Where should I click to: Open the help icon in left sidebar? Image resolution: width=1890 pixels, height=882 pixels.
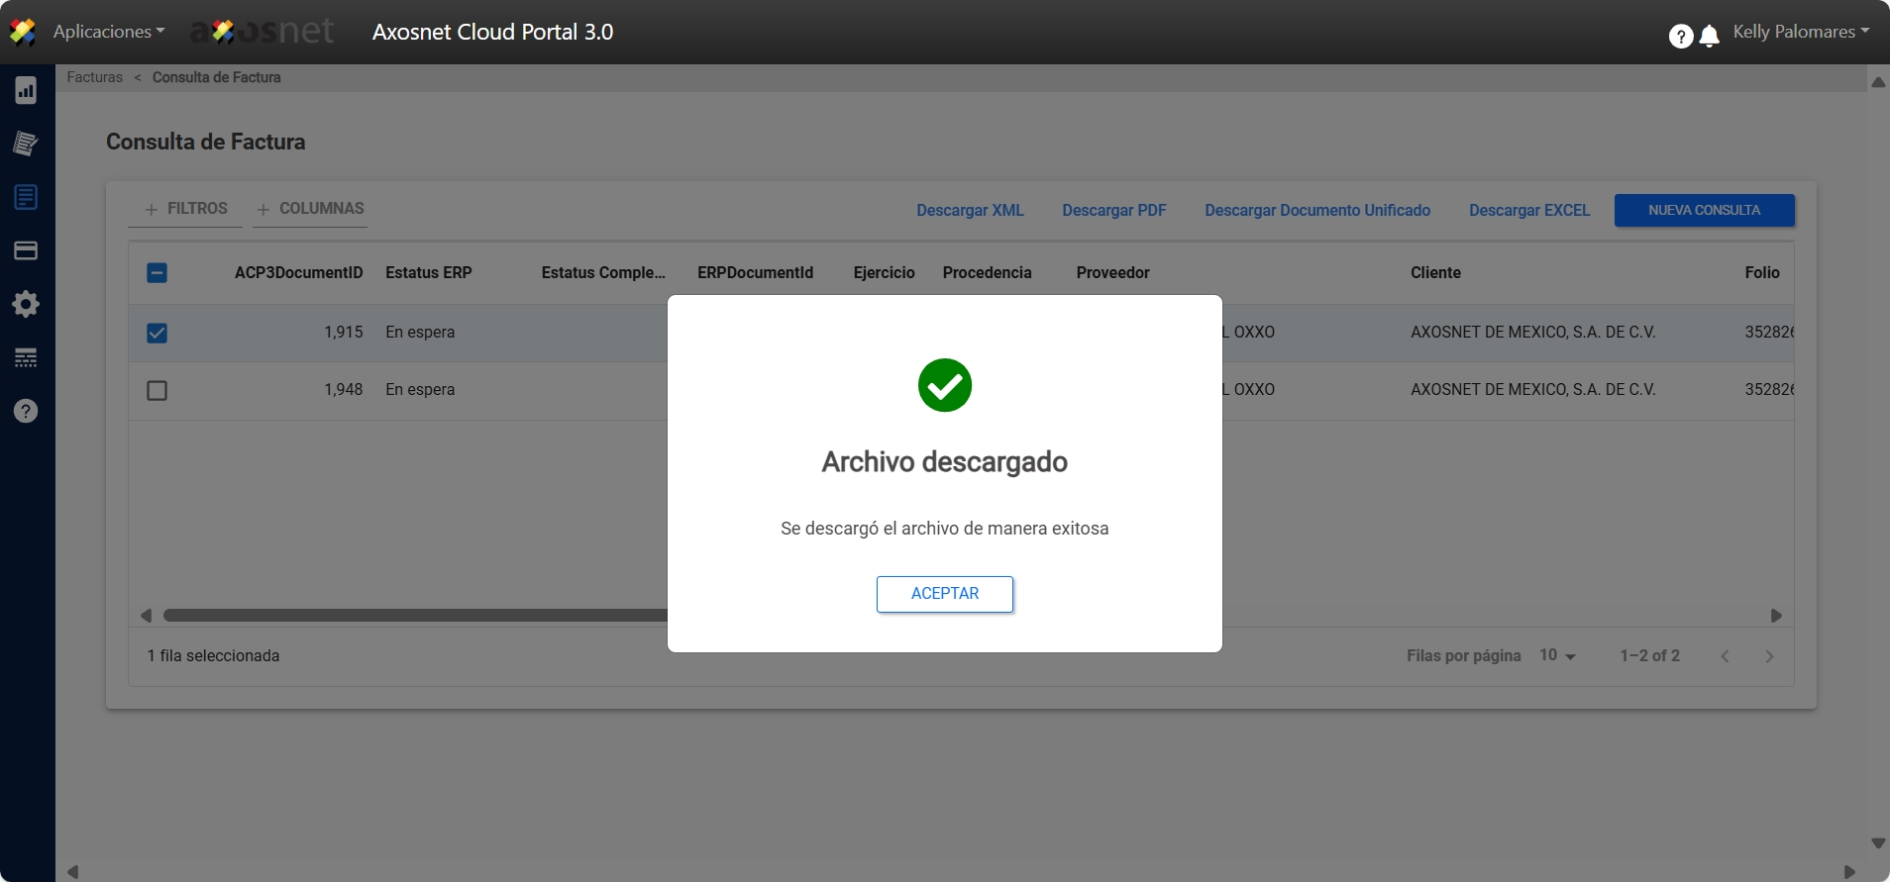26,411
